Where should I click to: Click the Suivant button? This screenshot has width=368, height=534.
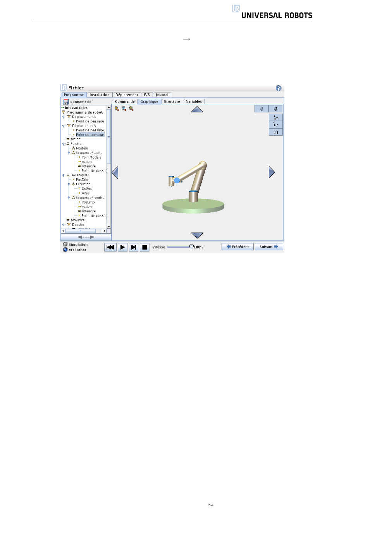(269, 247)
